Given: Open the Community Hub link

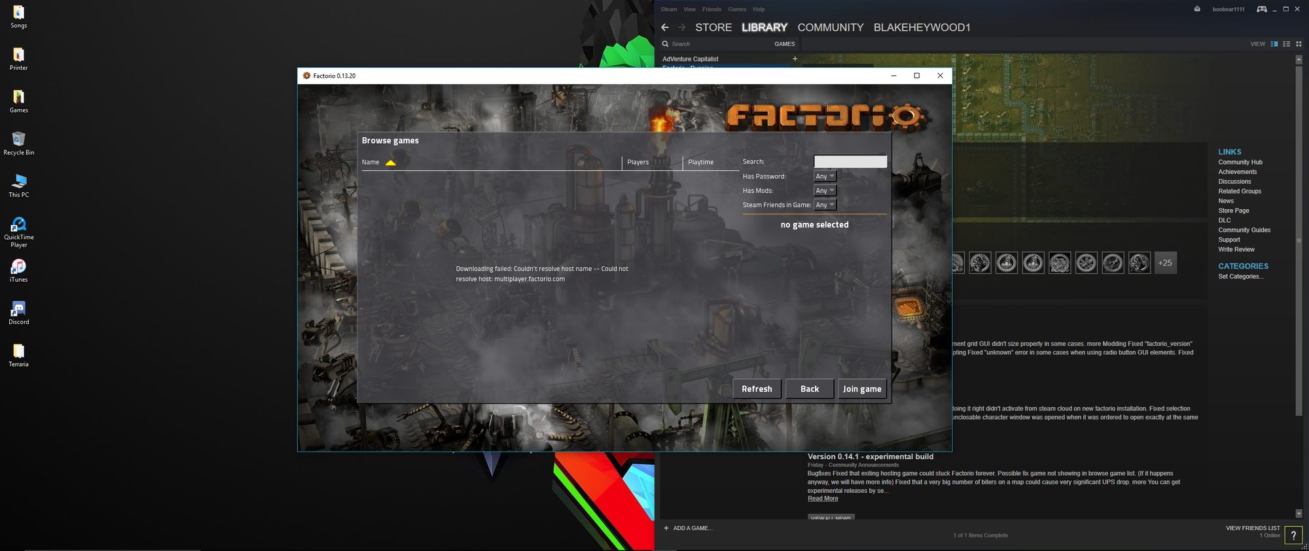Looking at the screenshot, I should tap(1240, 162).
